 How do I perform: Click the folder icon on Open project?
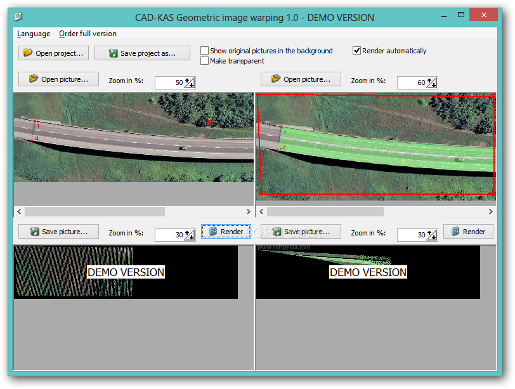28,53
